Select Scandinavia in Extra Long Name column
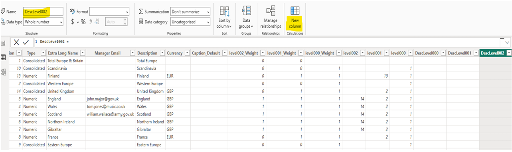The image size is (512, 152). point(66,68)
